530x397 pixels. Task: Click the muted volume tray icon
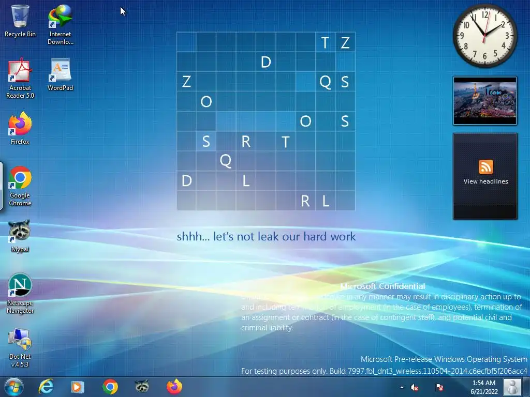[x=415, y=388]
